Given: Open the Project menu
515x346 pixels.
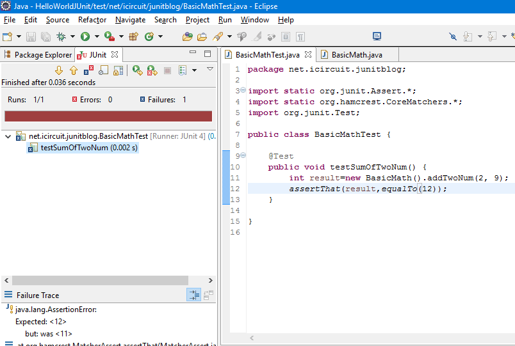Looking at the screenshot, I should click(x=197, y=20).
